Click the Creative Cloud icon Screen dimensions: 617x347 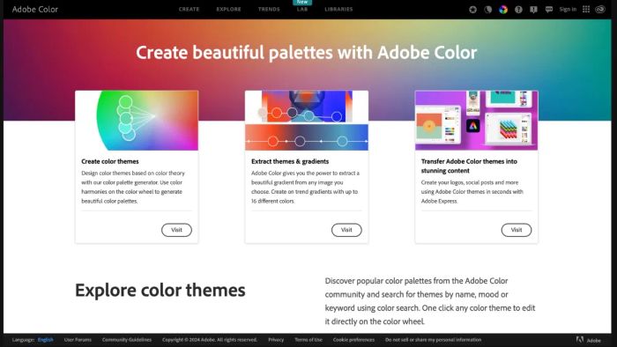[600, 10]
